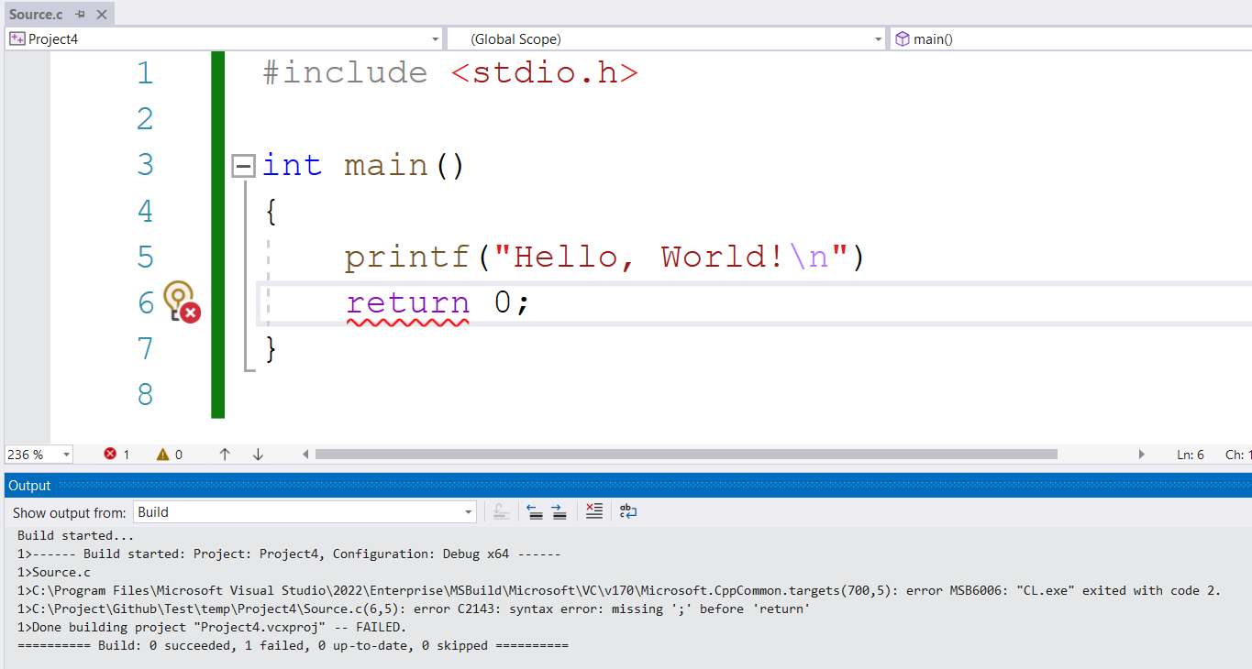
Task: Toggle word wrap in the Output window
Action: (627, 511)
